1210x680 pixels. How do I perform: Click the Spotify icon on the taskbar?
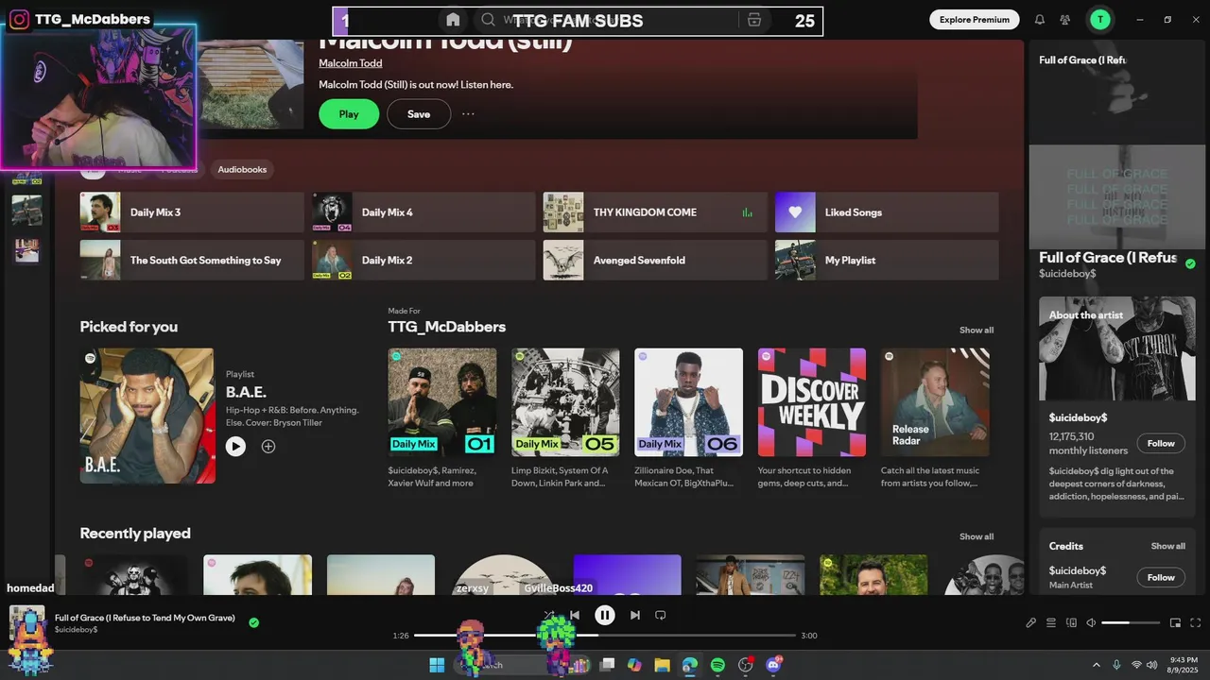click(x=717, y=665)
